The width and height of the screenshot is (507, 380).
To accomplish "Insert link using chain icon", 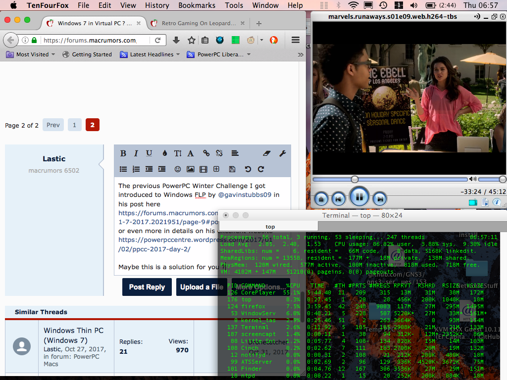I will pyautogui.click(x=206, y=153).
